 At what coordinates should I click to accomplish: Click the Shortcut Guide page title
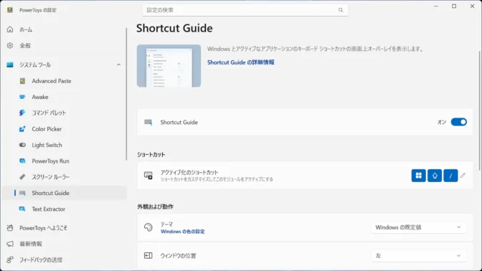[x=174, y=28]
